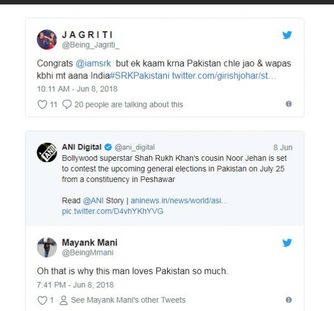Click the Twitter bird icon on Mayank Mani's tweet
The image size is (334, 311).
[x=287, y=243]
